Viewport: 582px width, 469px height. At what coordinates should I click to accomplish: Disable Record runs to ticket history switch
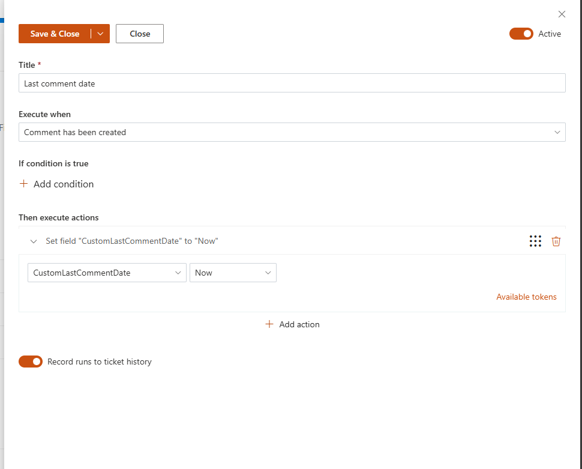[x=31, y=362]
